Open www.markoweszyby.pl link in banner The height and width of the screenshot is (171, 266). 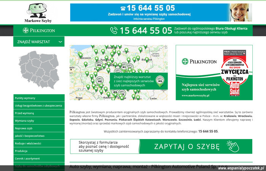(195, 95)
